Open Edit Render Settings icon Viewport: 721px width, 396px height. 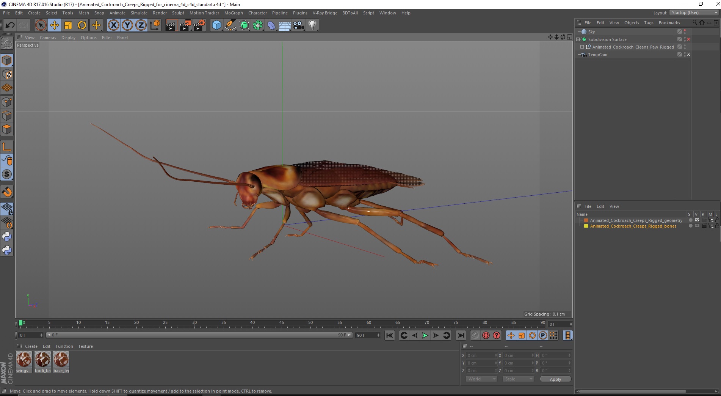[199, 25]
